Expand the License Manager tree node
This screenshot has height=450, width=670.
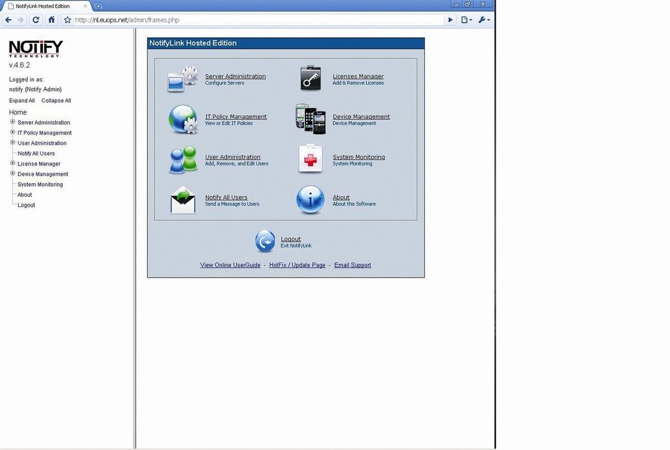13,163
